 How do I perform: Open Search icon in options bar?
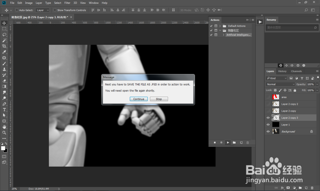click(x=306, y=10)
